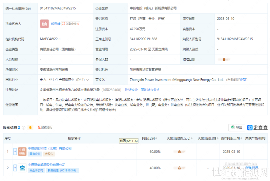
Task: Select the registered capital value 47250万元
Action: (x=137, y=29)
